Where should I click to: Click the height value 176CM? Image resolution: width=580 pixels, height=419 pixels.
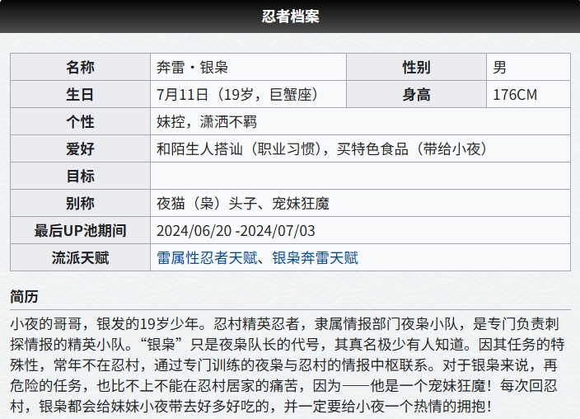coord(514,95)
